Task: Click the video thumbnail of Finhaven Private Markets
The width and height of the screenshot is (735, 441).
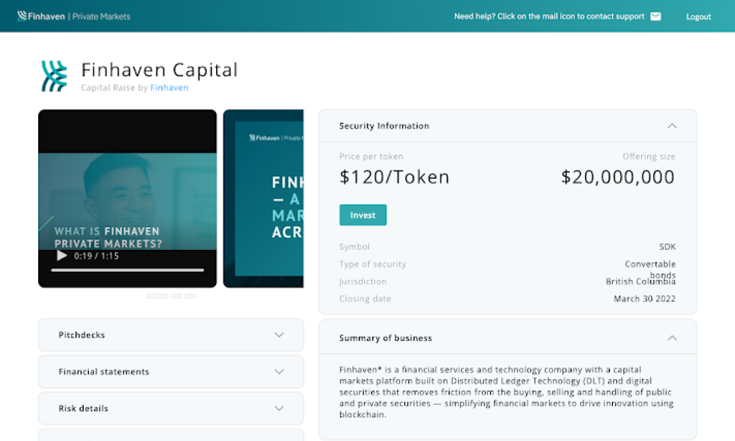Action: click(127, 198)
